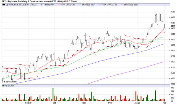This screenshot has width=177, height=108.
Task: Select the OHLC values legend entry
Action: coord(21,5)
